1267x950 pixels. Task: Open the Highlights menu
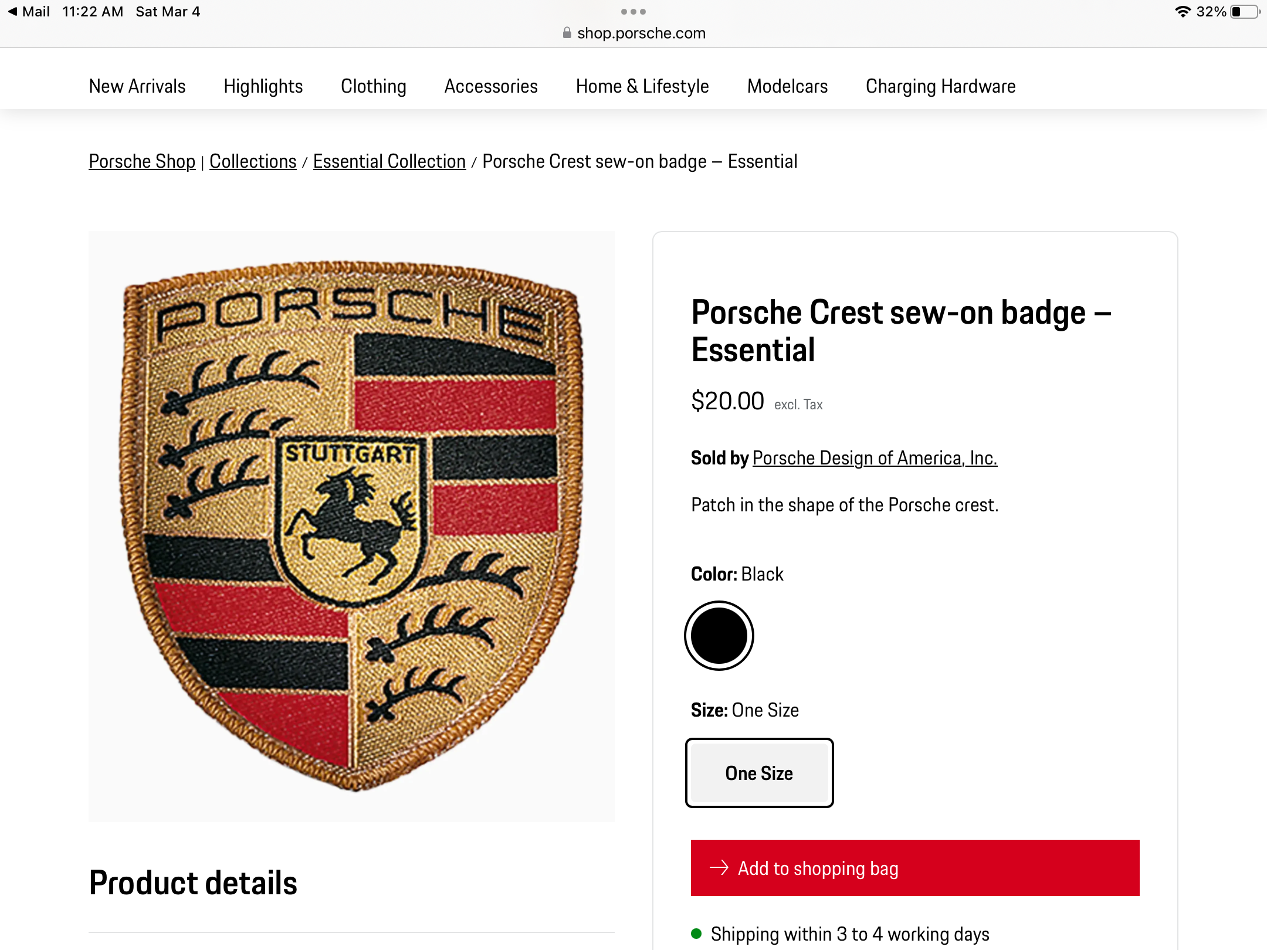(x=263, y=86)
